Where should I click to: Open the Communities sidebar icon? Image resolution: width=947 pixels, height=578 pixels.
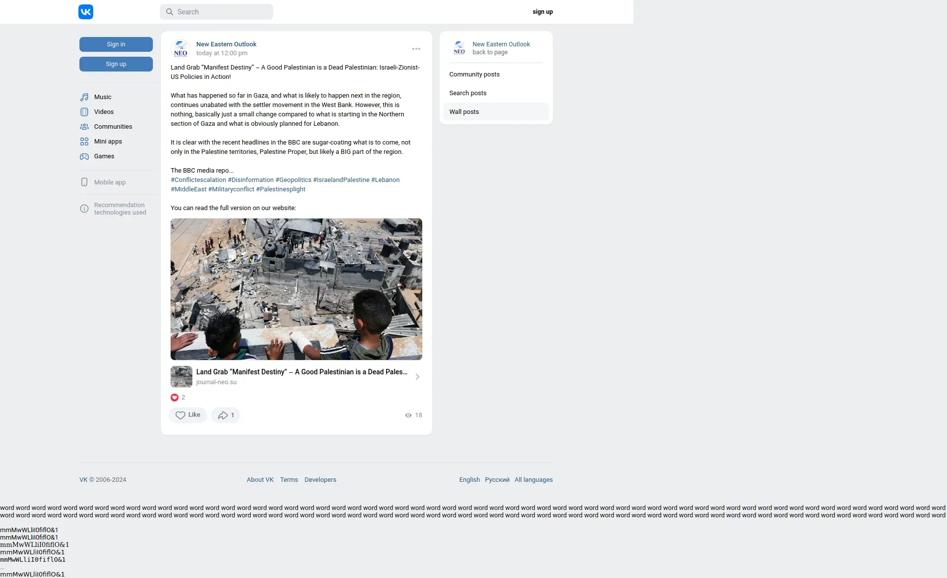tap(84, 127)
